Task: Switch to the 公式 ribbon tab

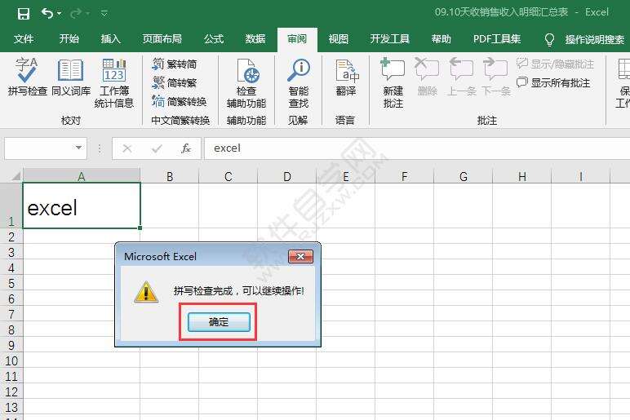Action: pyautogui.click(x=213, y=39)
